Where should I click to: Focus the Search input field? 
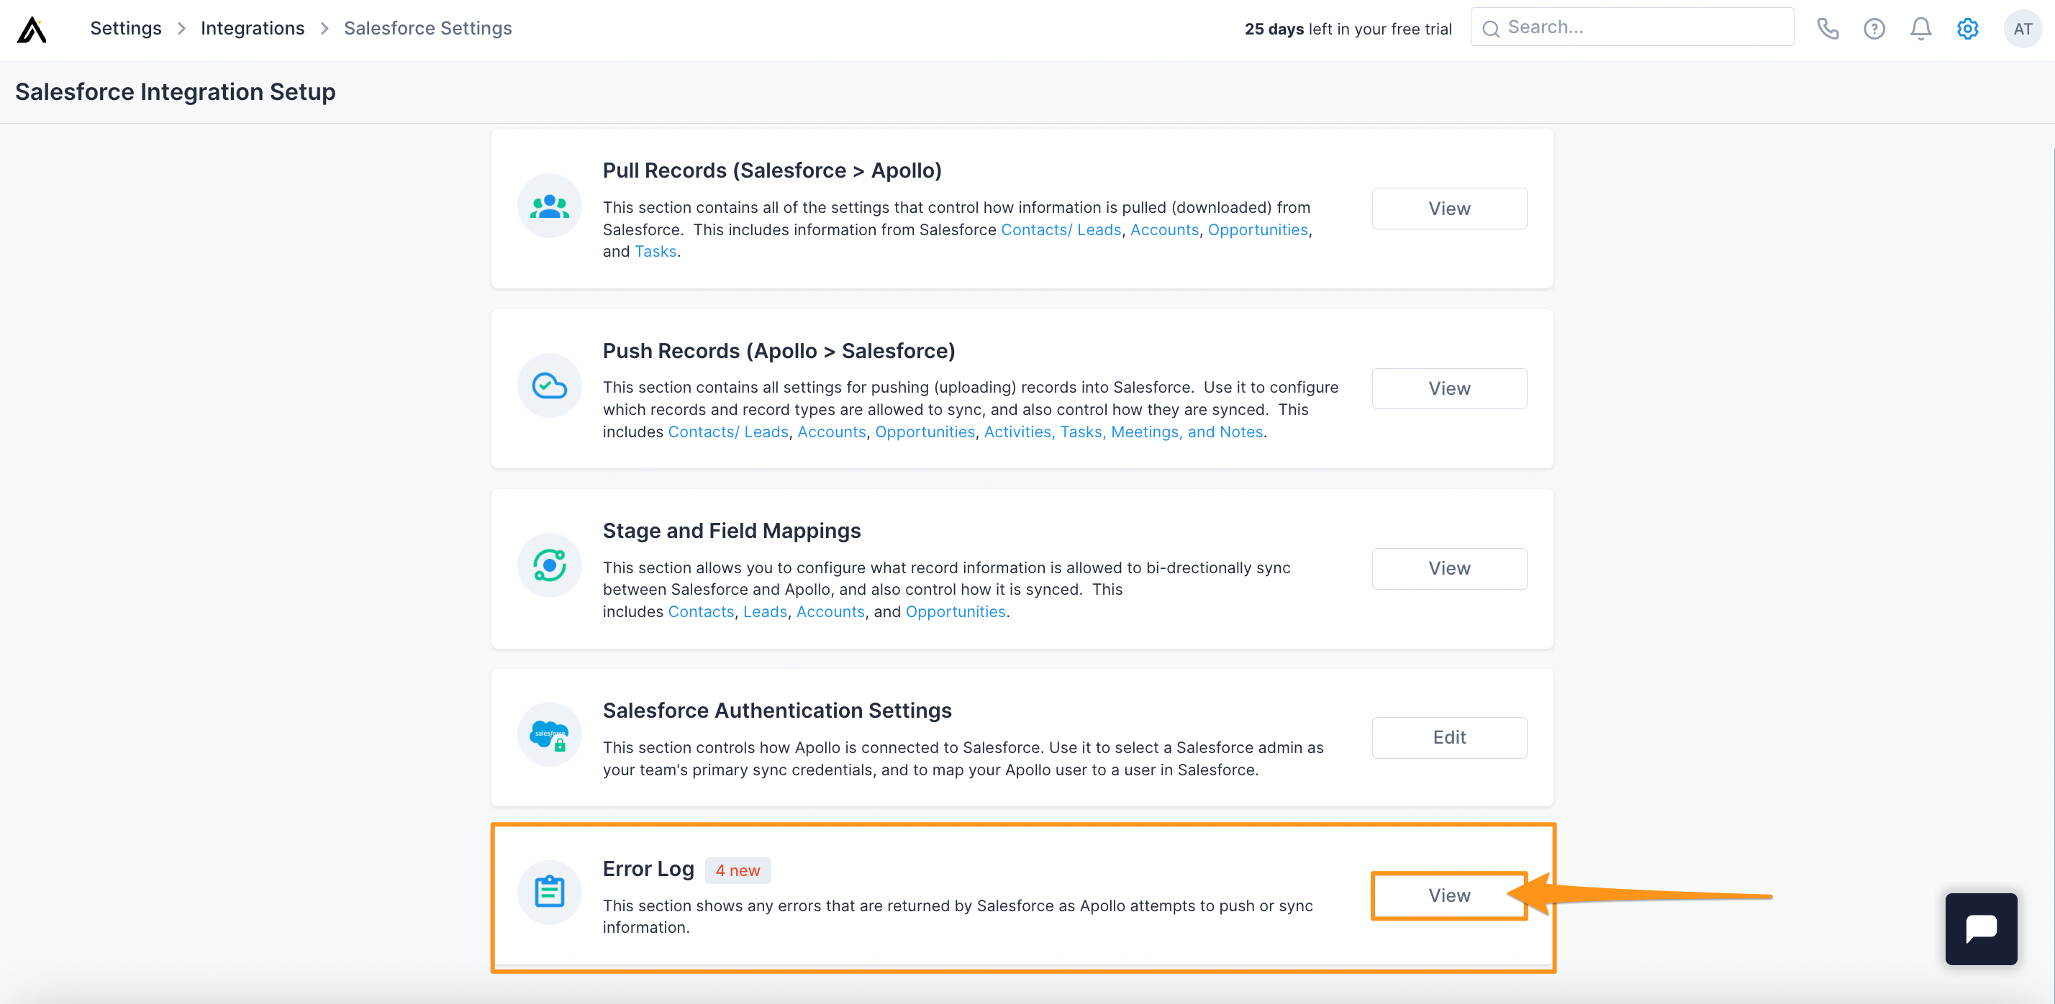[1632, 27]
